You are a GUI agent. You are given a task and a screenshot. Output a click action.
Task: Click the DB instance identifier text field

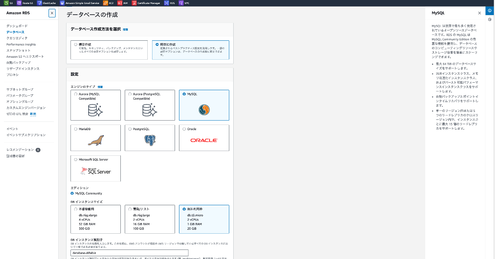(129, 253)
